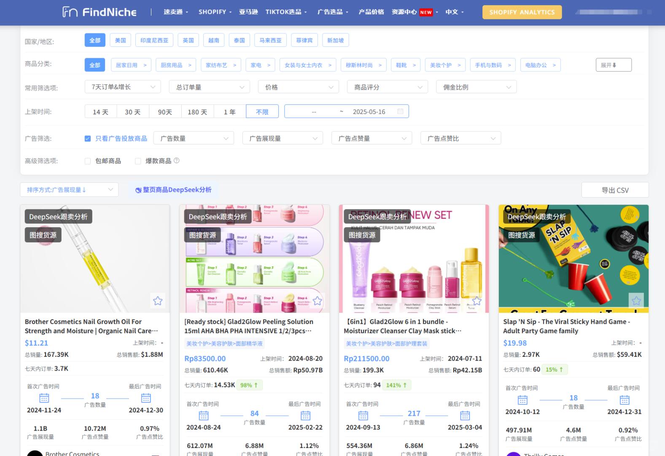Filter by country 印度尼西亚
The image size is (665, 456).
coord(154,41)
